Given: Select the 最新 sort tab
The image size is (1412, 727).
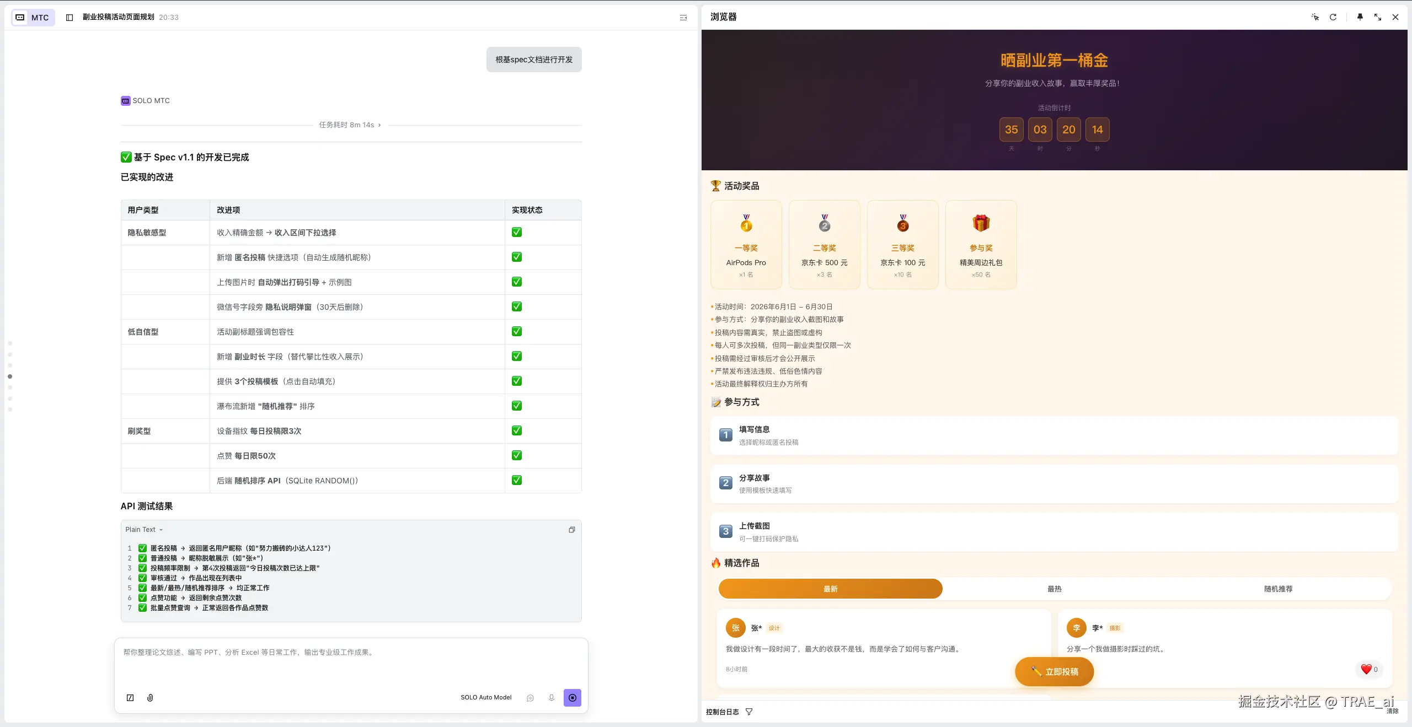Looking at the screenshot, I should pos(831,589).
